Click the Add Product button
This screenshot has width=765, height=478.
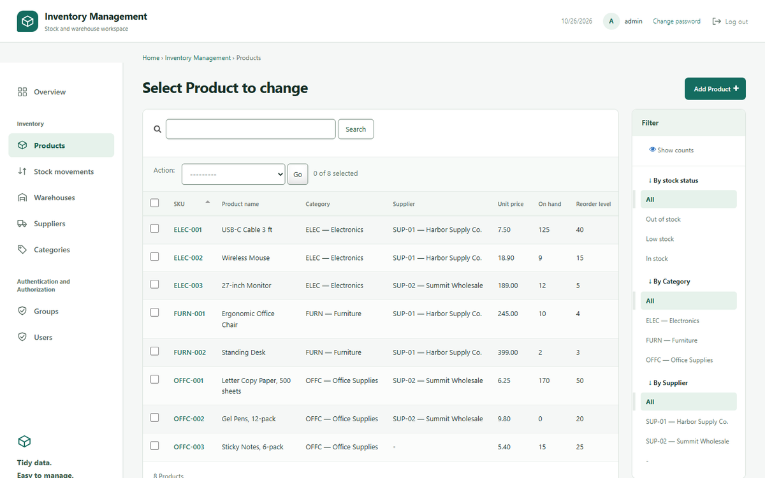[715, 89]
